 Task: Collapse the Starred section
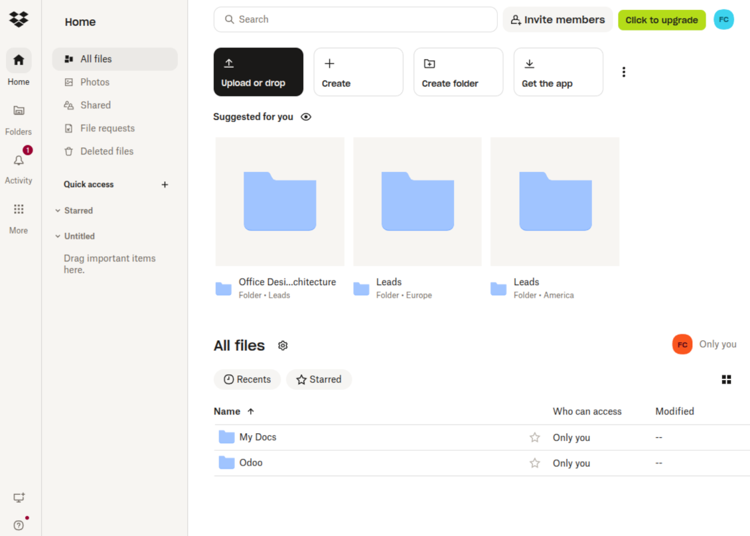(x=58, y=210)
